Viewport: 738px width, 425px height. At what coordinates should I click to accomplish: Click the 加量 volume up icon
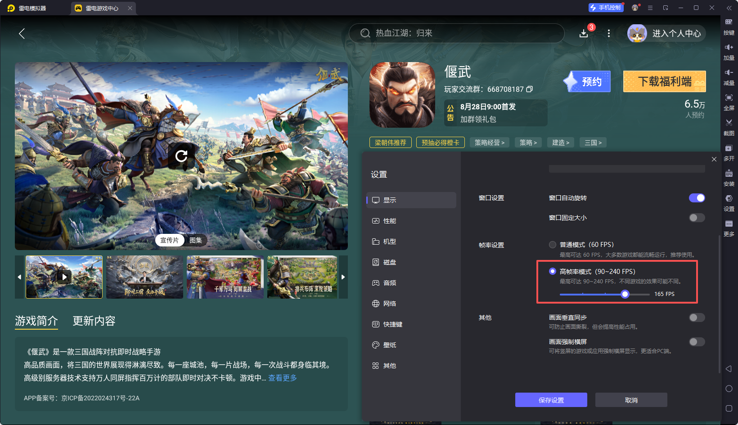(729, 51)
